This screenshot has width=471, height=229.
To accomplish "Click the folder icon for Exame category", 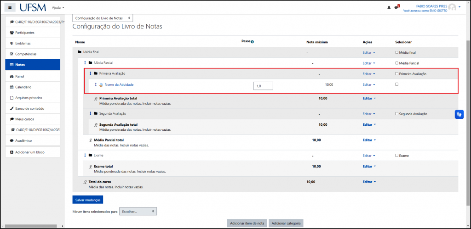I will (90, 155).
